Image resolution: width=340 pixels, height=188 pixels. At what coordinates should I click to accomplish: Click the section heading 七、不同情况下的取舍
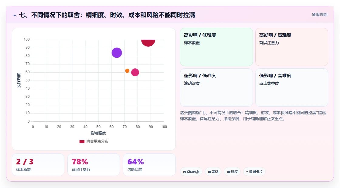(x=107, y=15)
